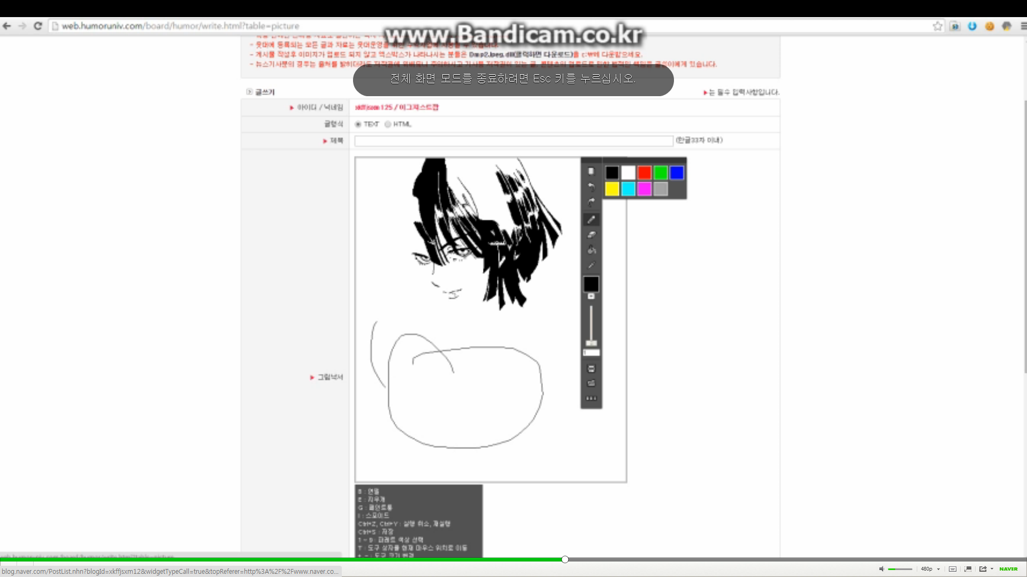Image resolution: width=1027 pixels, height=577 pixels.
Task: Expand the three-dot toolbar options
Action: (x=591, y=399)
